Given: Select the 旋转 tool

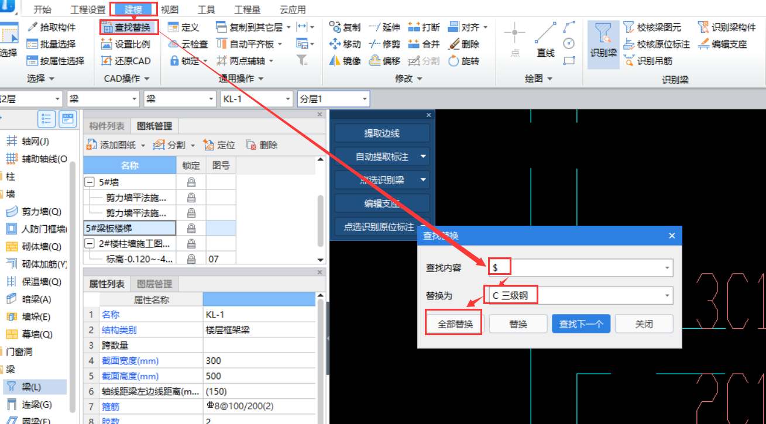Looking at the screenshot, I should [x=464, y=61].
